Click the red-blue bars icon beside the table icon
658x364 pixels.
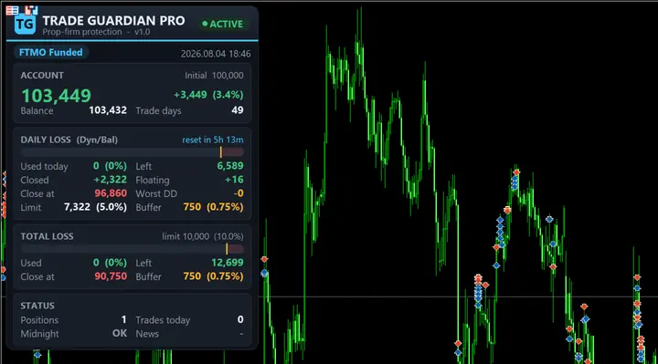[31, 10]
